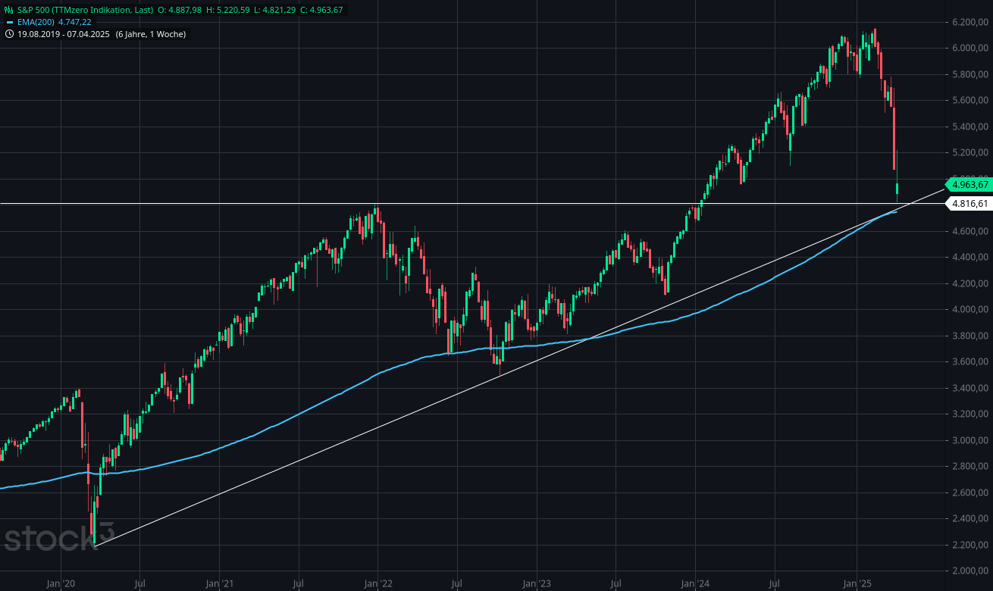Select the S&P 500 (TTMzero Indikation, Last) title
This screenshot has width=993, height=591.
click(x=85, y=10)
